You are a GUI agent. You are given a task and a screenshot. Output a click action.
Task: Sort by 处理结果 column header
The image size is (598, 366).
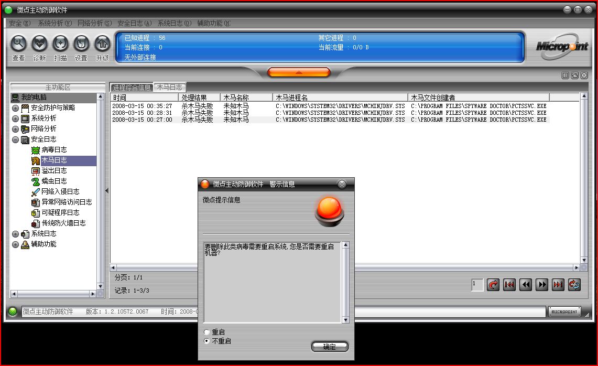(199, 98)
